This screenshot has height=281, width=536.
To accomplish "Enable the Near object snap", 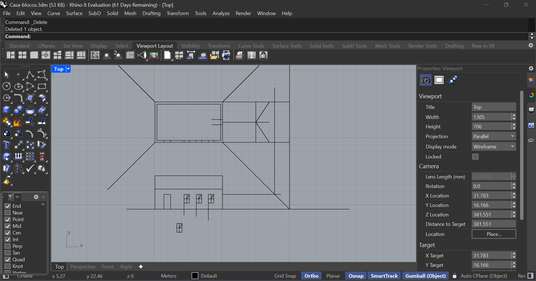I will 8,213.
